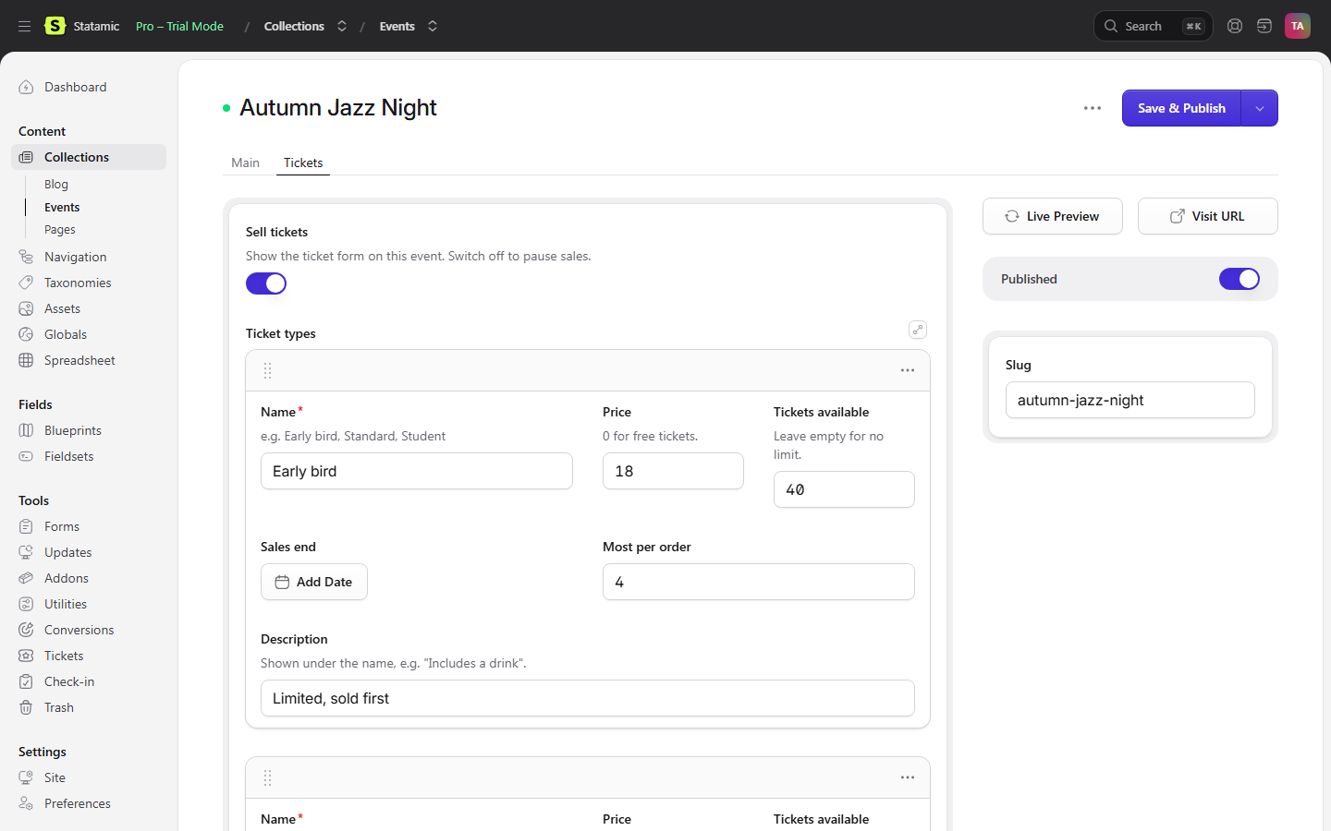Open the Events breadcrumb switcher
This screenshot has height=831, width=1331.
point(433,26)
